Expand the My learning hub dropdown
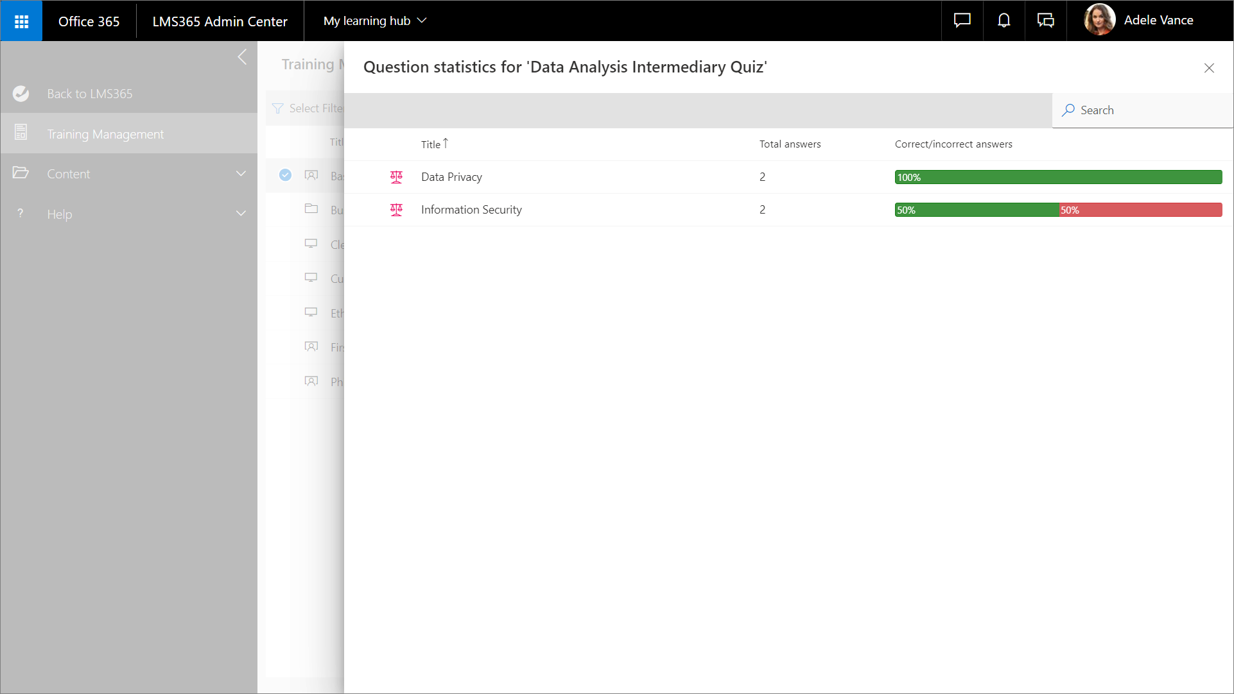 (375, 21)
